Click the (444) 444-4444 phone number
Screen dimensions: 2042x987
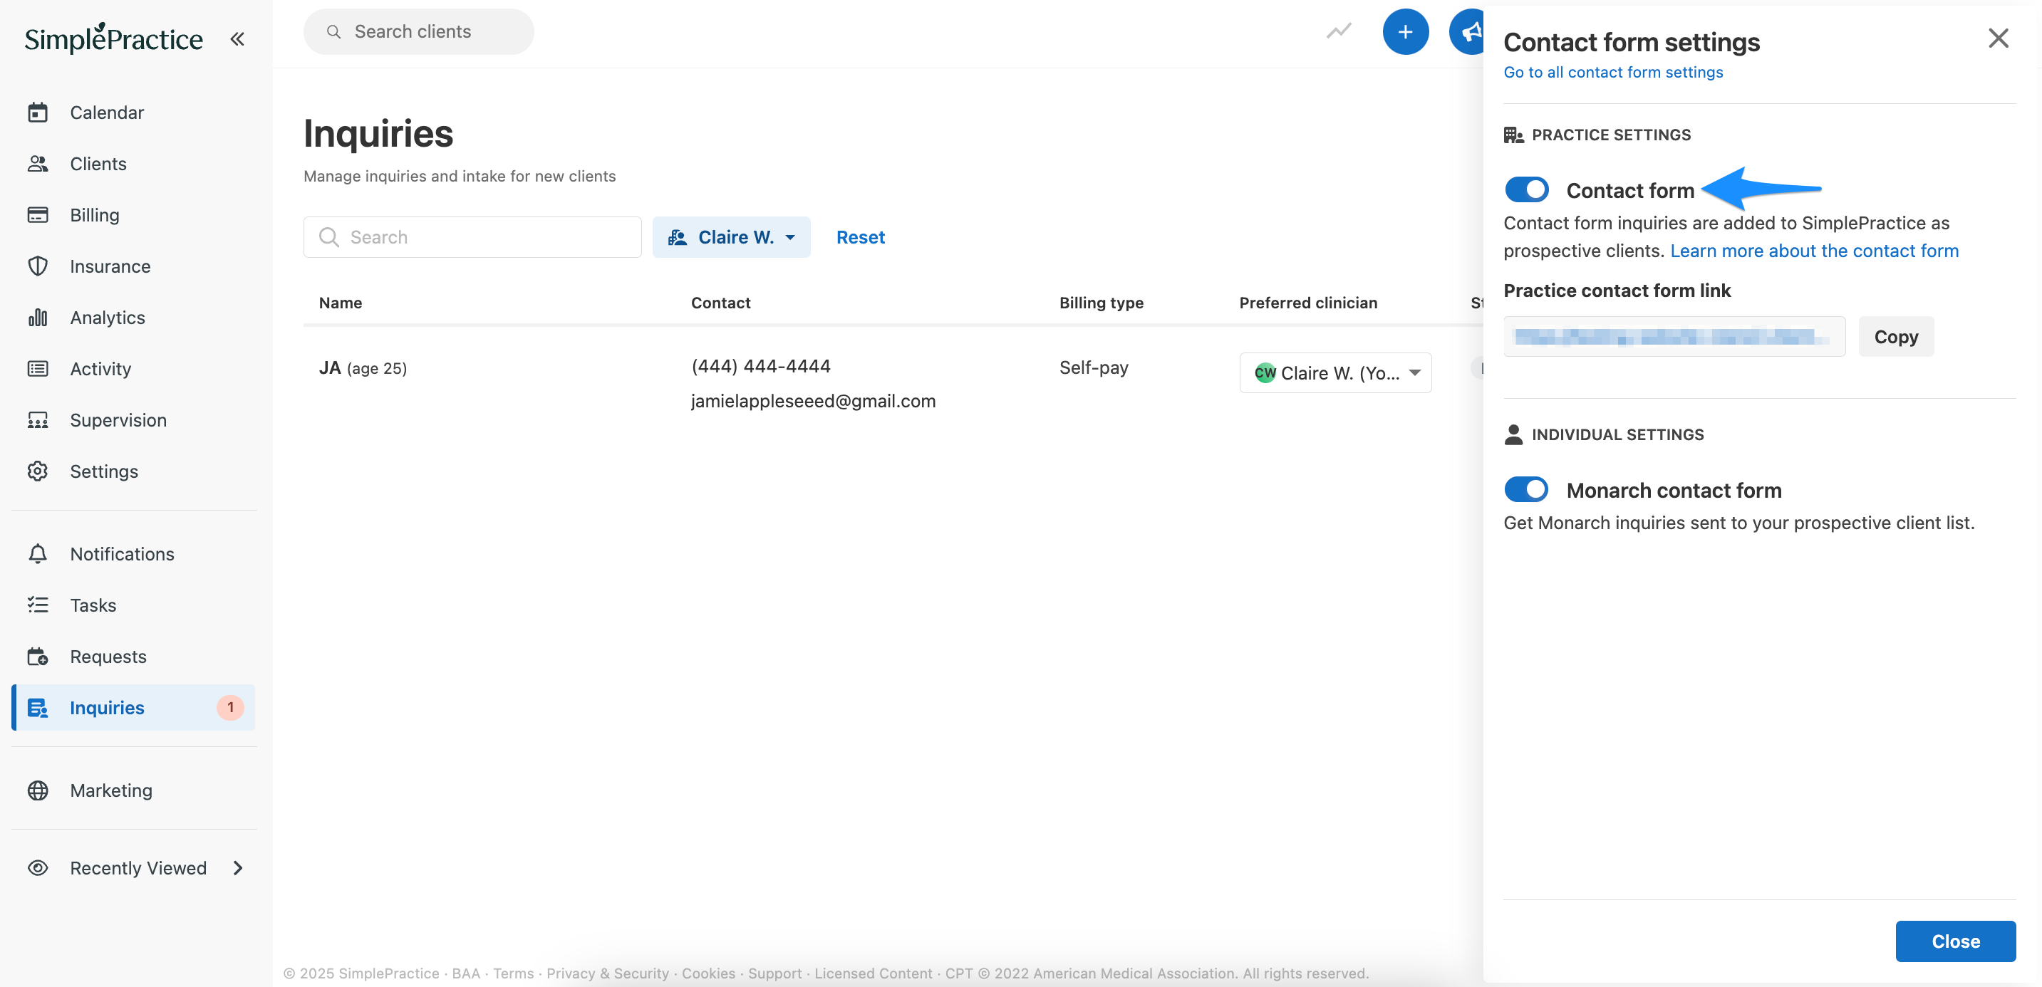click(760, 366)
